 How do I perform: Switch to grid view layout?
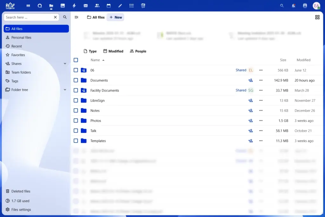click(317, 17)
